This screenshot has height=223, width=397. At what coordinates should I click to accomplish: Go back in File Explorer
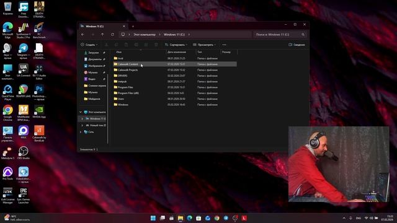point(83,35)
